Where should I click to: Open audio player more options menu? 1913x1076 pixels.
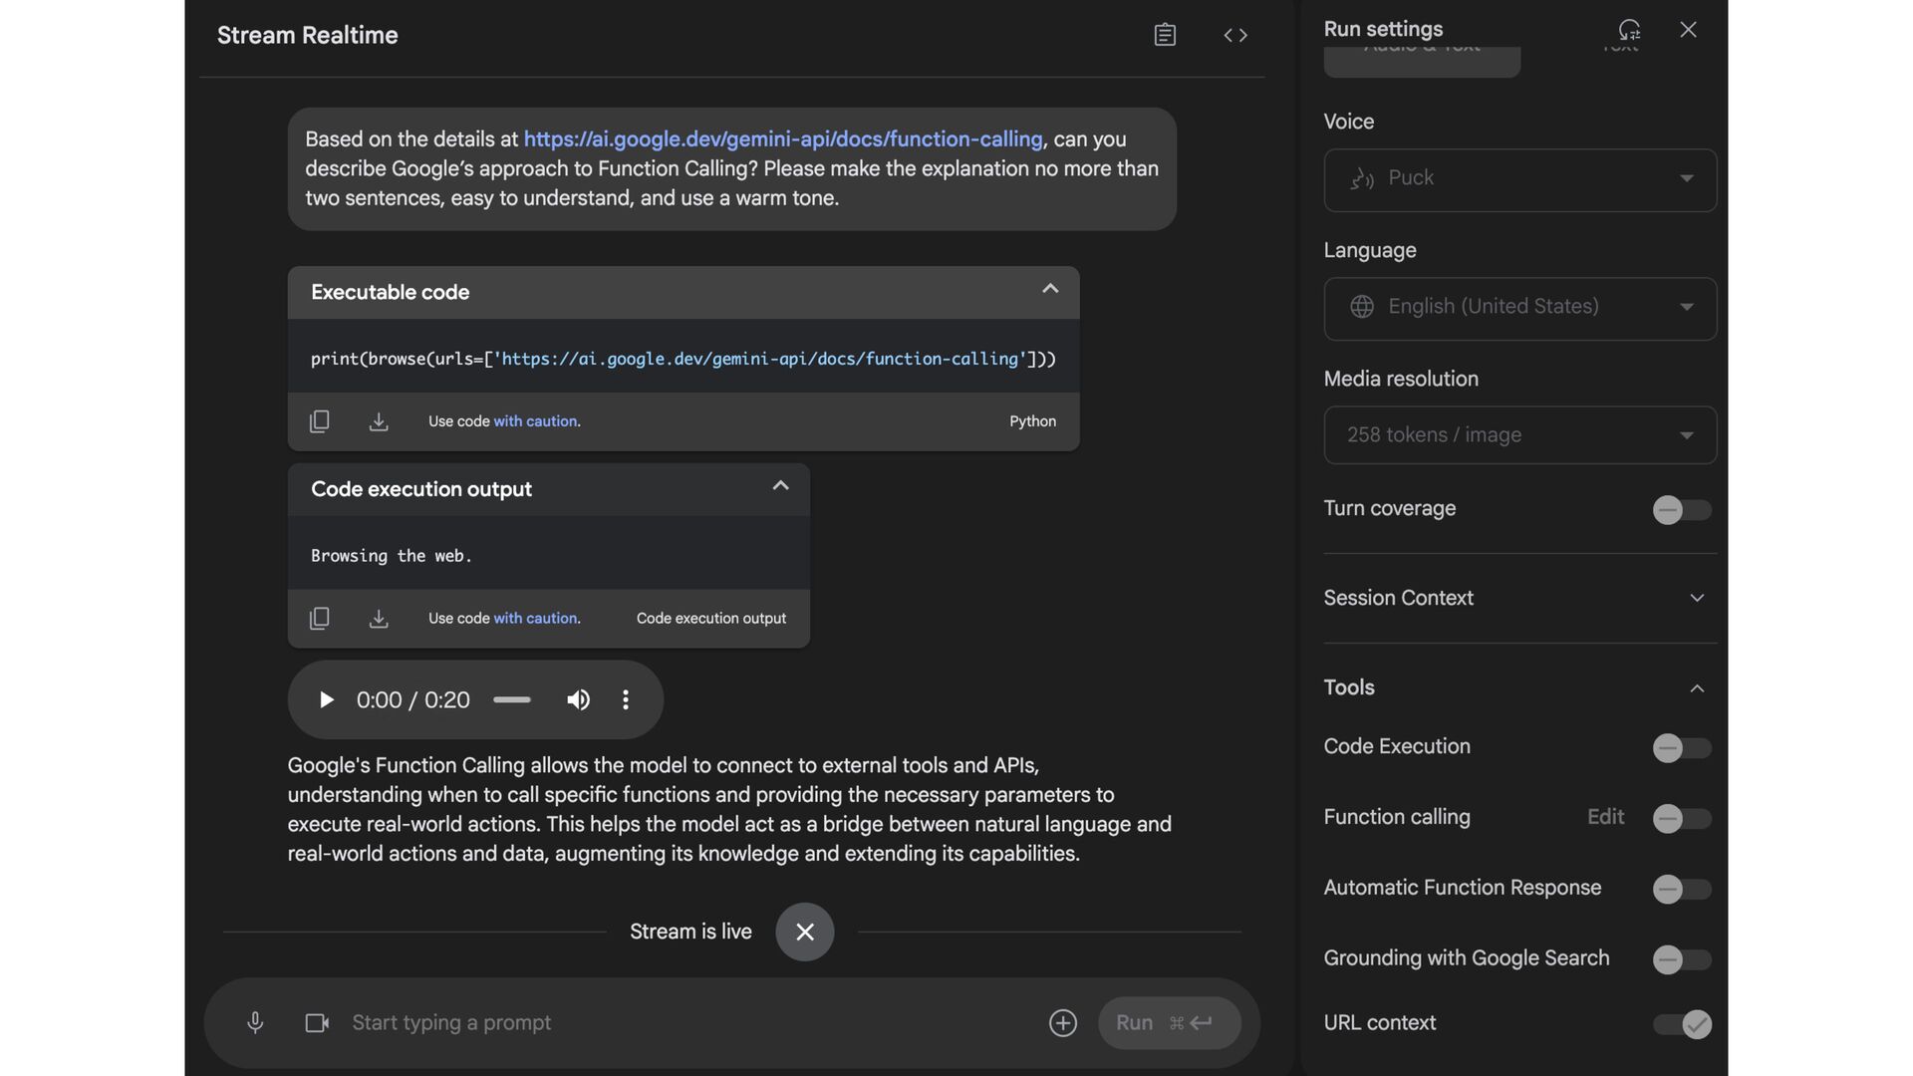pyautogui.click(x=626, y=699)
